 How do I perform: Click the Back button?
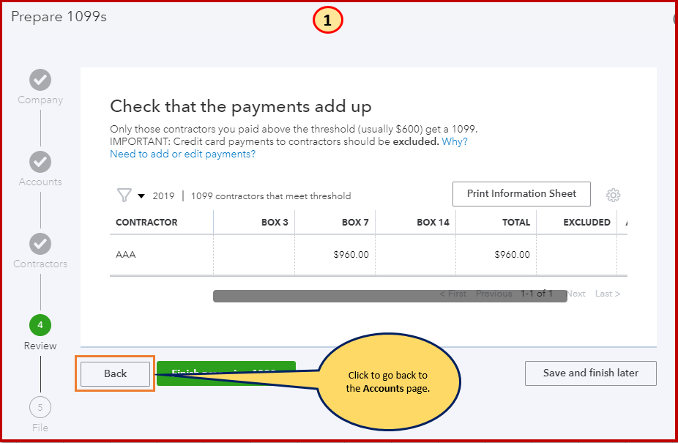[116, 373]
